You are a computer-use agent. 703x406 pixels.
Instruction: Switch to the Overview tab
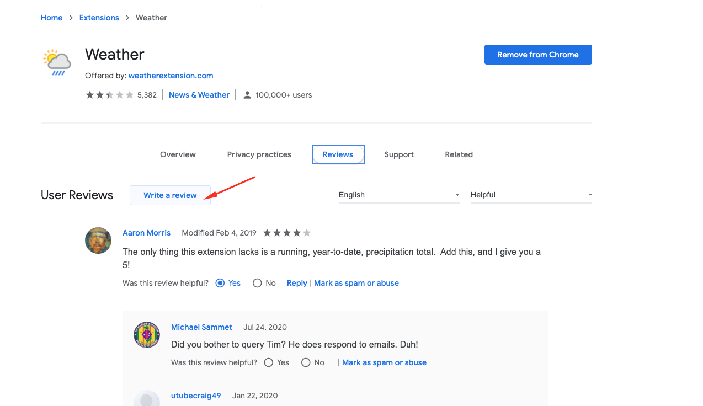(x=178, y=154)
